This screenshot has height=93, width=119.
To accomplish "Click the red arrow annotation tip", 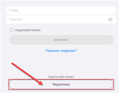I will click(x=42, y=85).
